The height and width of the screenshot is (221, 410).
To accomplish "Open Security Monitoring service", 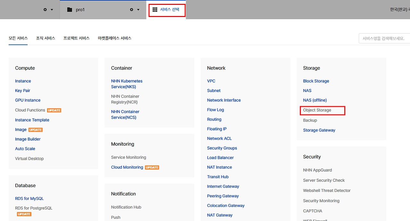I will (321, 201).
